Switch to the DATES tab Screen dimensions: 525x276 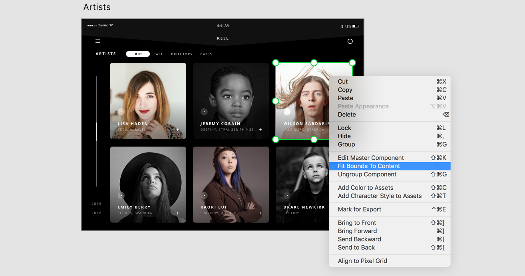click(x=206, y=54)
